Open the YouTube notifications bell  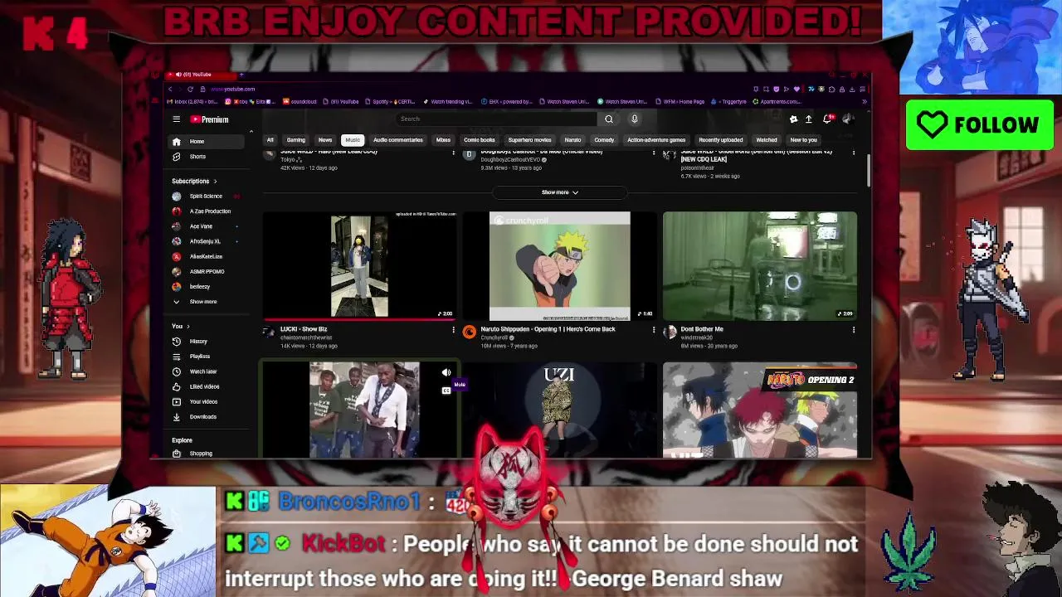tap(827, 119)
